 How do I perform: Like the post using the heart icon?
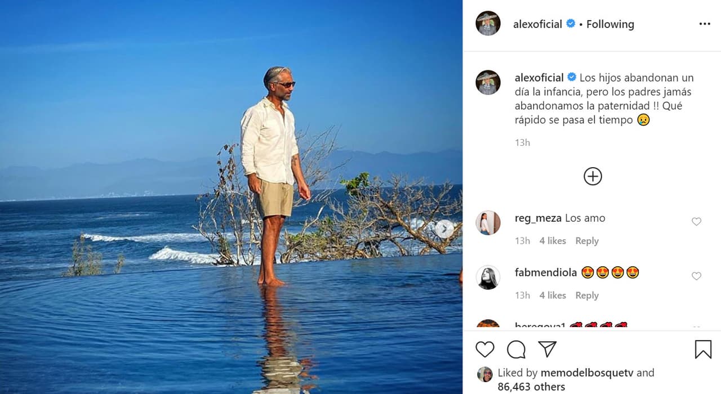pos(484,349)
